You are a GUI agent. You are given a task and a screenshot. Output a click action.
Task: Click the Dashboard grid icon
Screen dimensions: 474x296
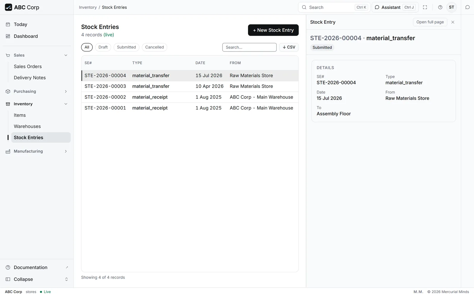tap(8, 36)
